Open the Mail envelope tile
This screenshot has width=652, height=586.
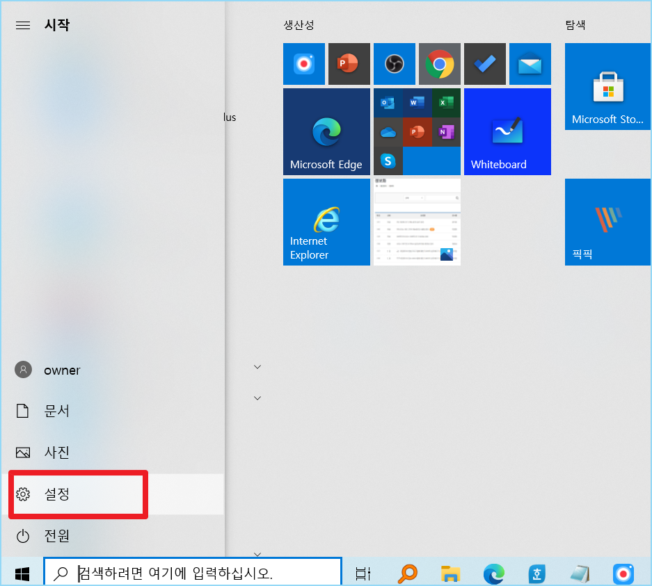(x=530, y=64)
